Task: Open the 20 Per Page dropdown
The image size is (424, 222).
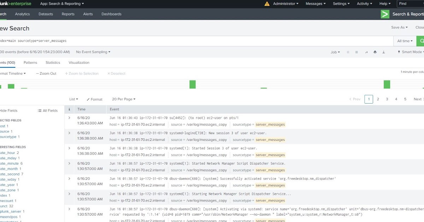Action: click(123, 99)
